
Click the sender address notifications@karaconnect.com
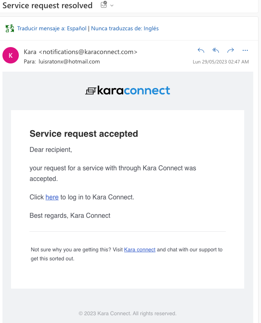88,52
